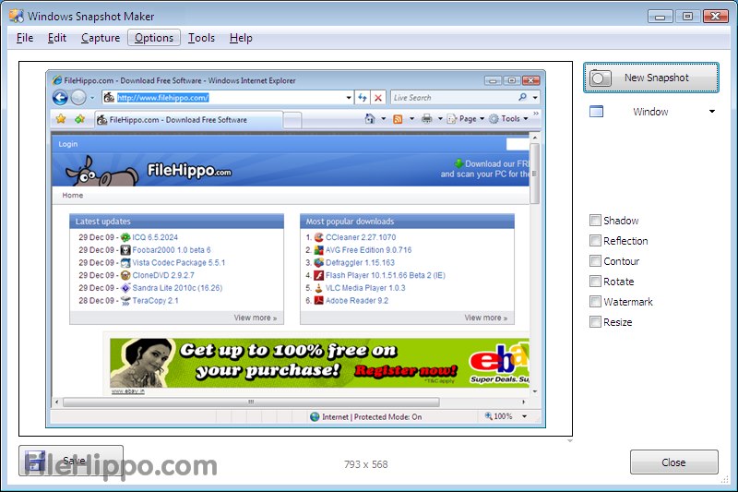
Task: Expand the Window capture mode dropdown arrow
Action: point(712,112)
